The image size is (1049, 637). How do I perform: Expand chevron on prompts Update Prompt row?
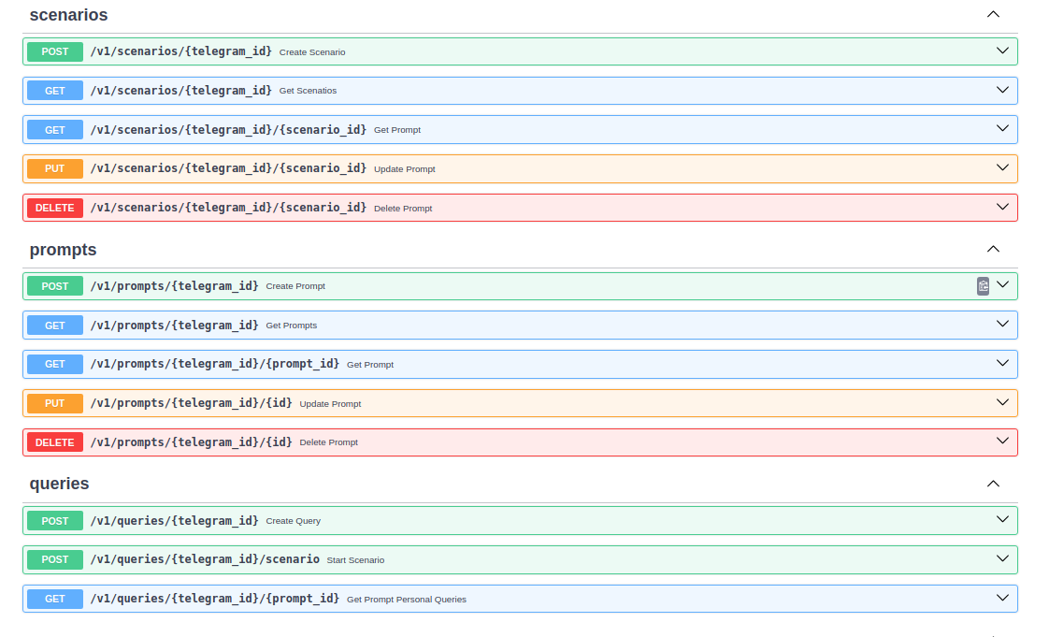click(1002, 403)
